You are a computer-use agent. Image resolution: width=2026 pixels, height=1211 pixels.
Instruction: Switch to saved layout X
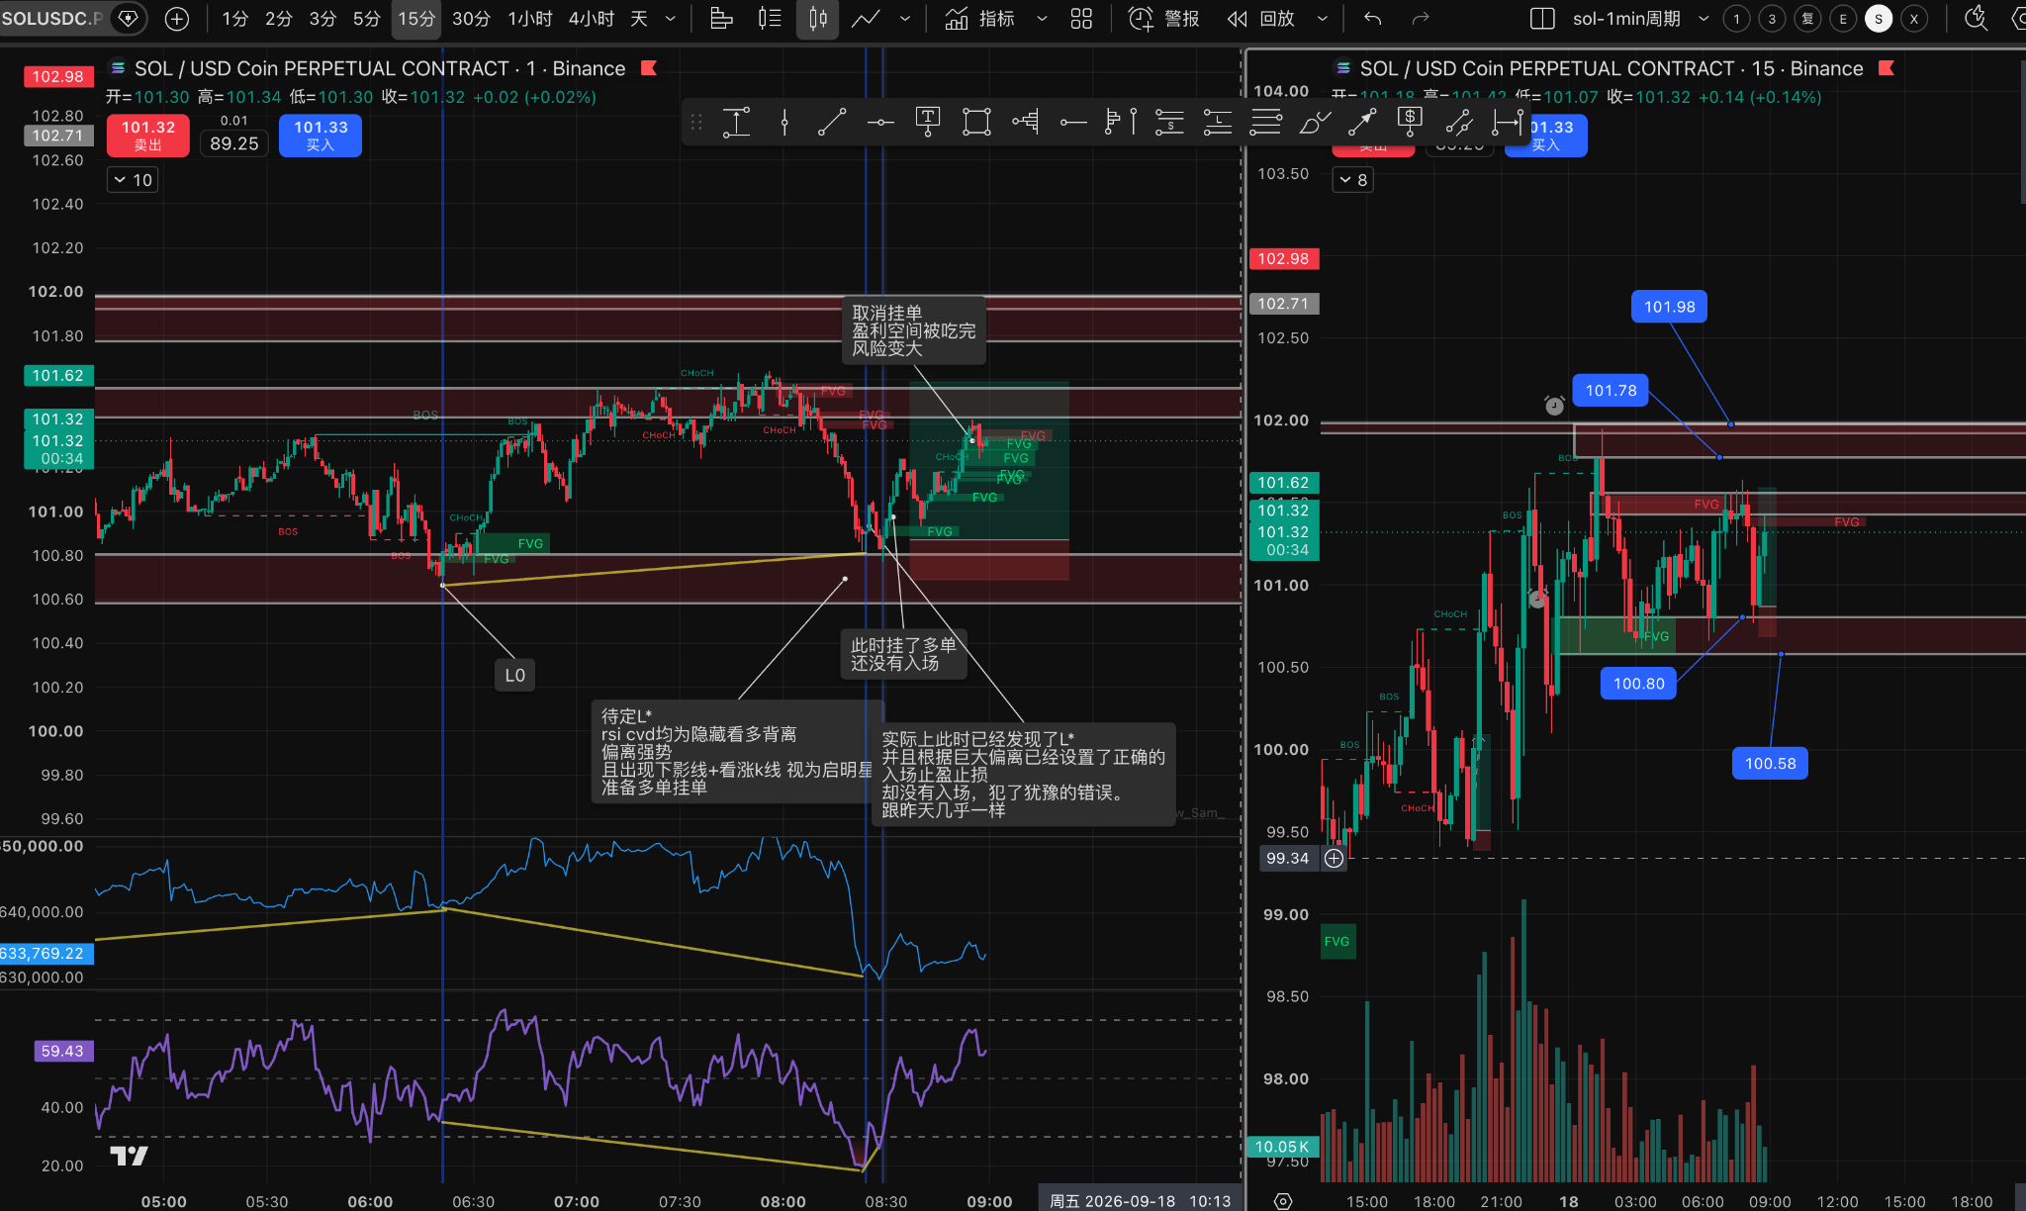pos(1914,19)
